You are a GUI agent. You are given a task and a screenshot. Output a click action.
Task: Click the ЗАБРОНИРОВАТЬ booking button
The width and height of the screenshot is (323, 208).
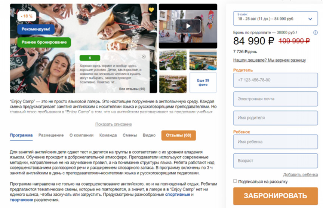coord(276,196)
